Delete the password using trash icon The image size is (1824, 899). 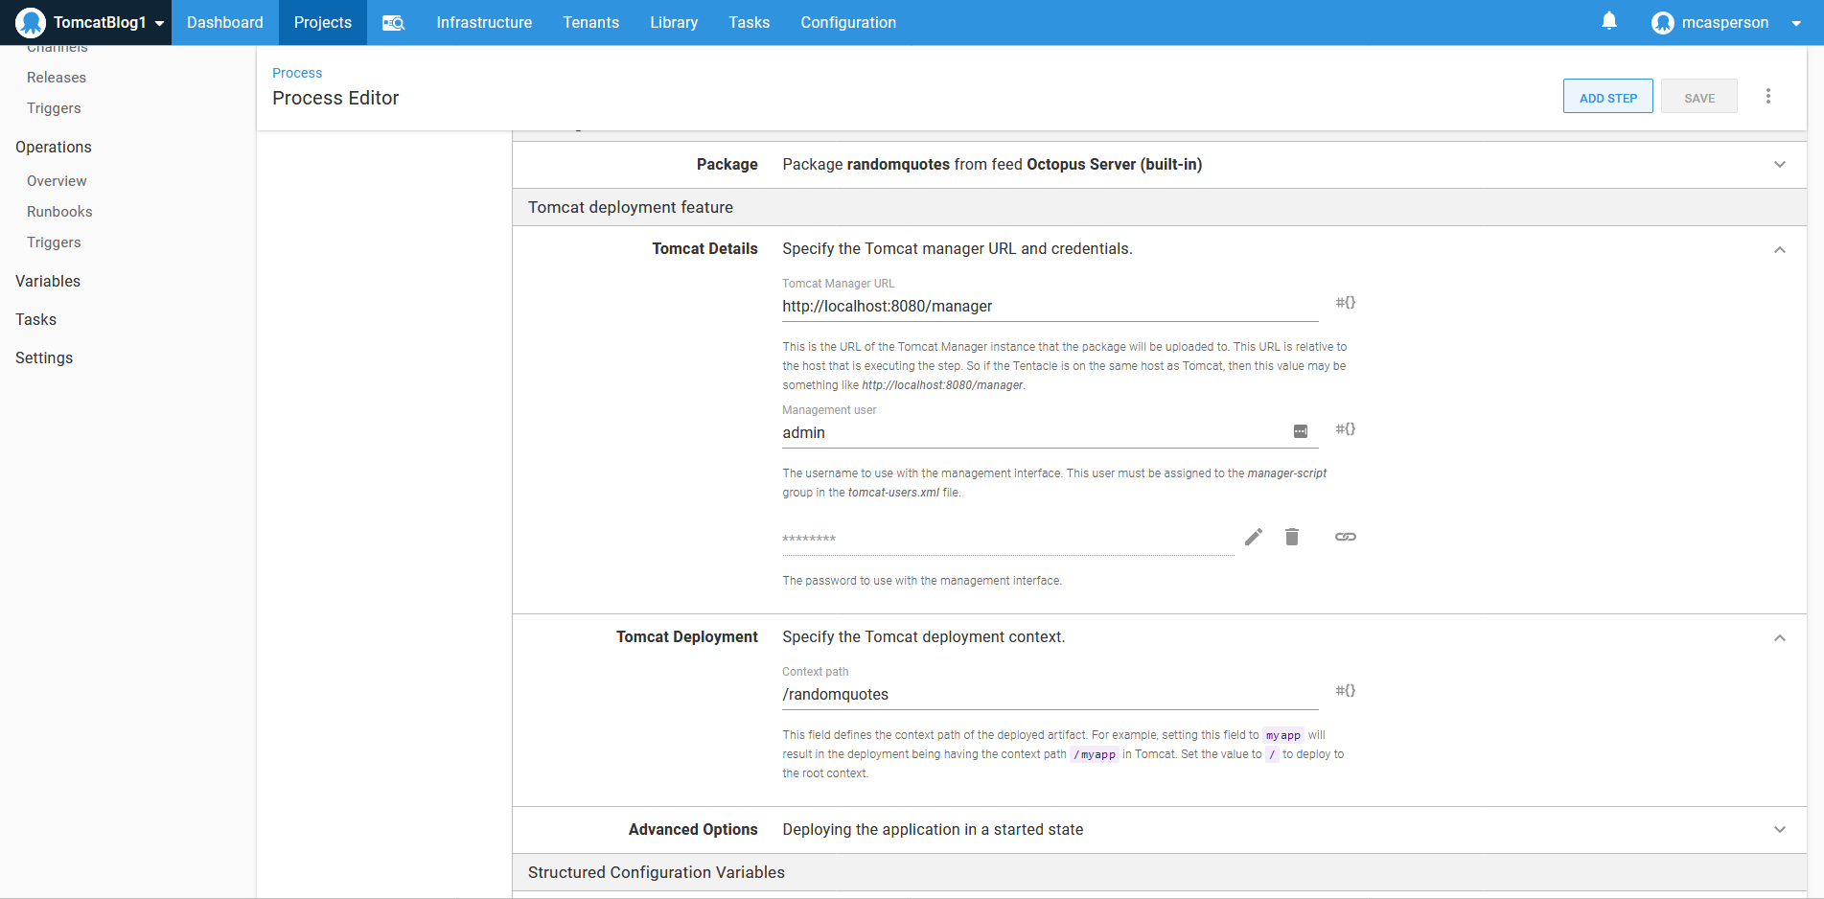click(1292, 537)
